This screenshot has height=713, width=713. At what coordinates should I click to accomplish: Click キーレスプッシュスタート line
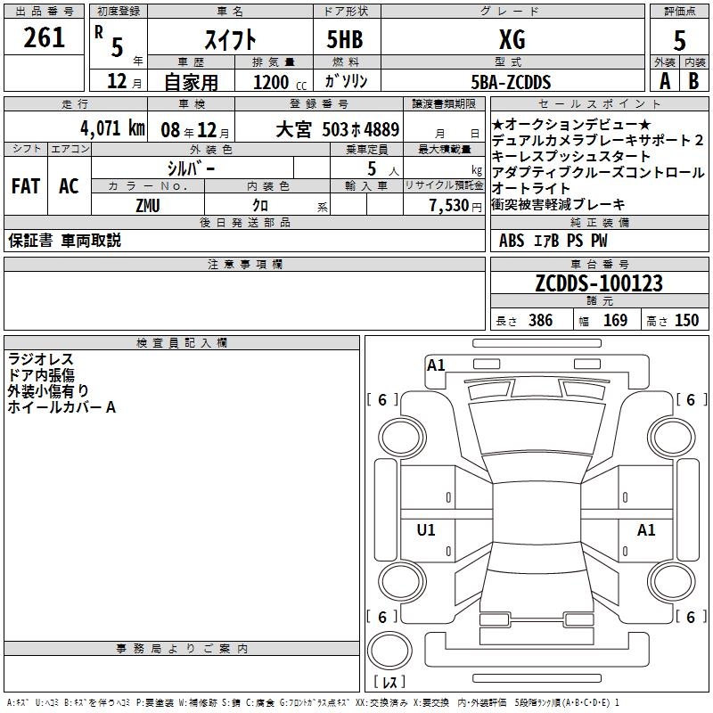(571, 156)
